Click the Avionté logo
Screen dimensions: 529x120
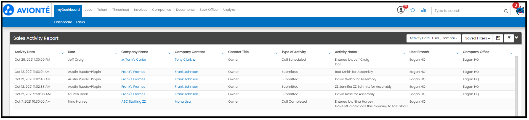[x=26, y=10]
